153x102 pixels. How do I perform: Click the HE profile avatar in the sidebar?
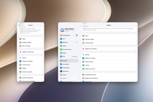coord(62,30)
